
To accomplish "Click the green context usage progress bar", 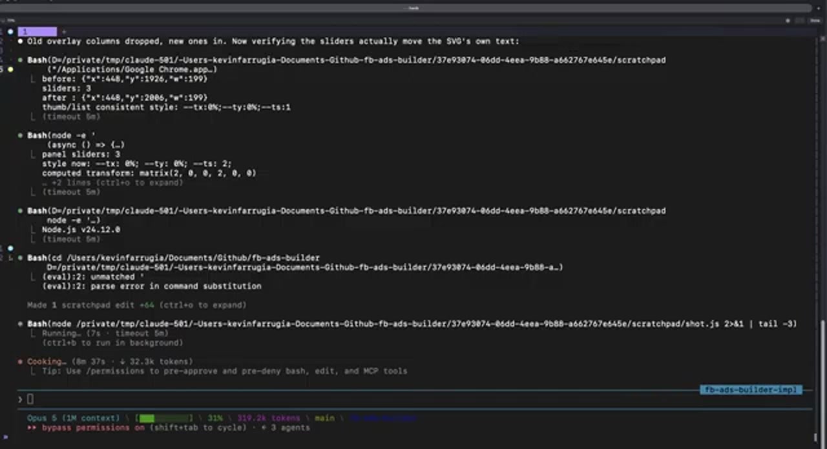I will click(x=164, y=418).
